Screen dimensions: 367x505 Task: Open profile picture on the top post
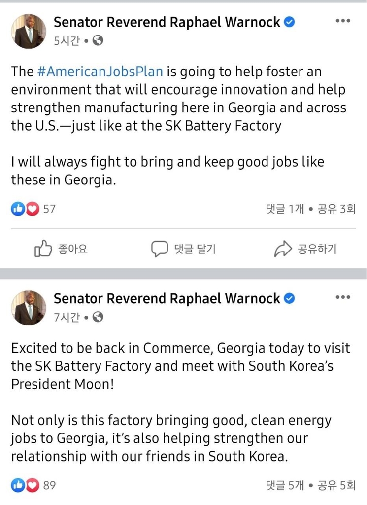coord(29,31)
